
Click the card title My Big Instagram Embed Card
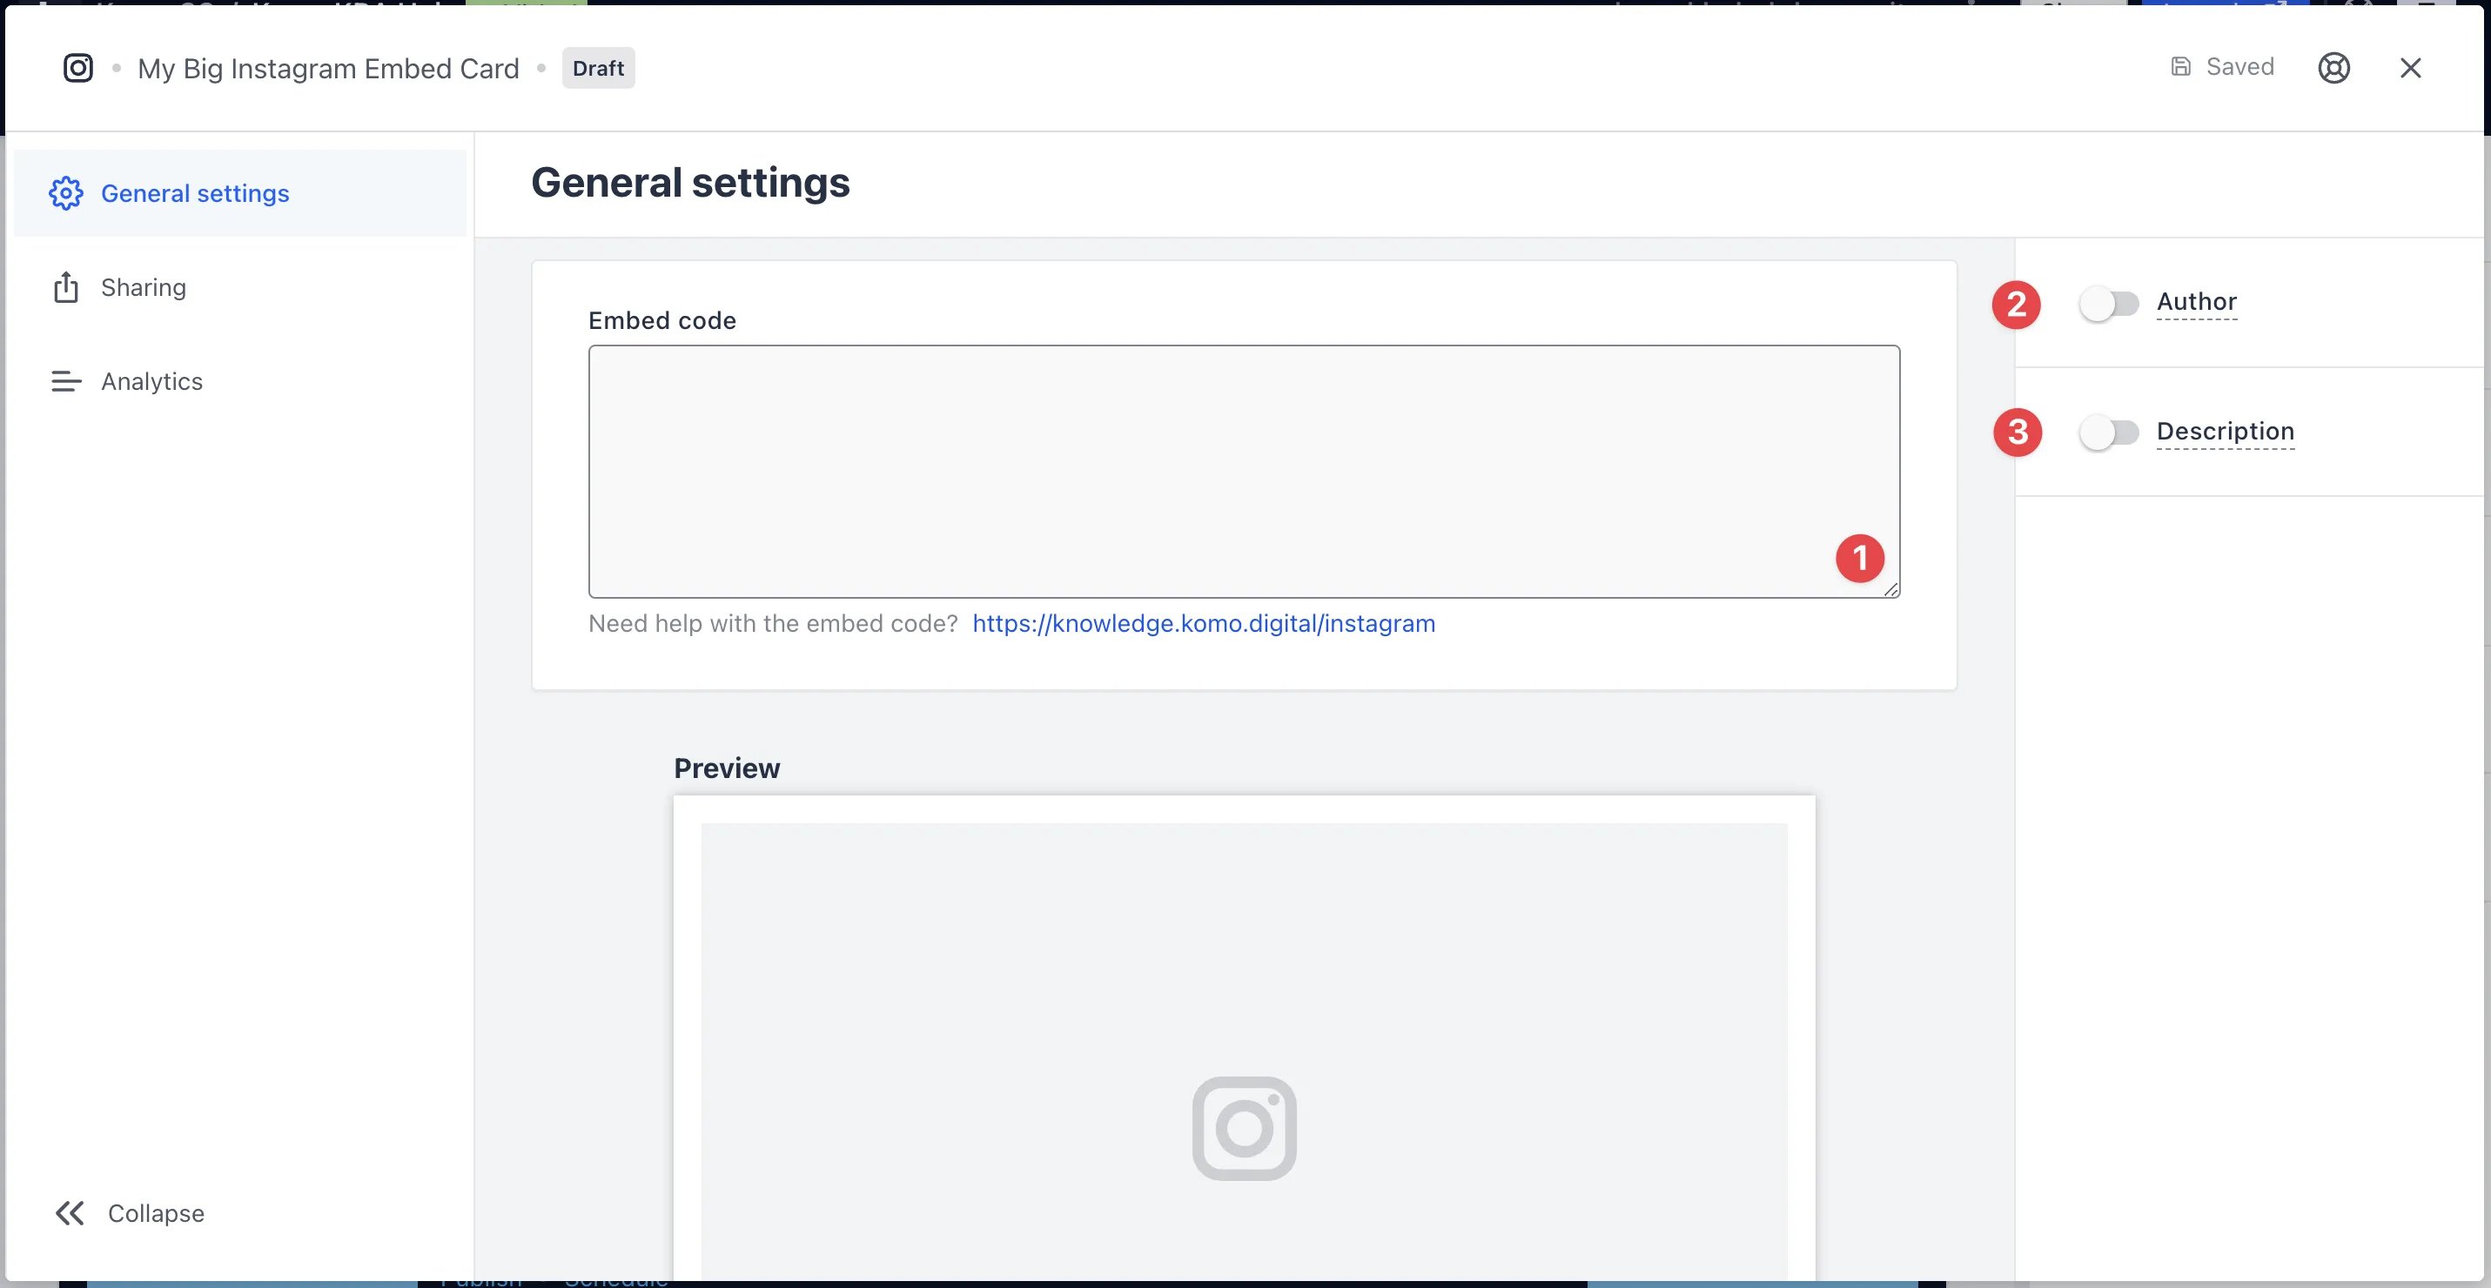tap(329, 69)
